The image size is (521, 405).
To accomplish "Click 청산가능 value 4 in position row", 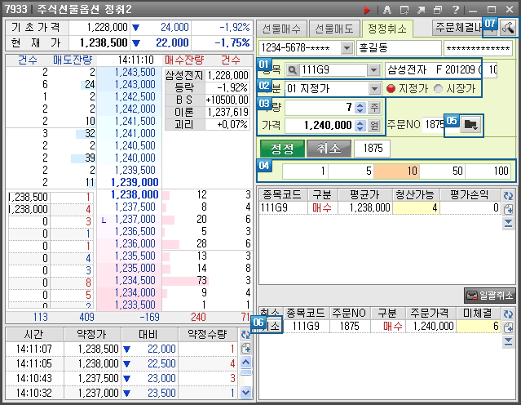I will 417,208.
